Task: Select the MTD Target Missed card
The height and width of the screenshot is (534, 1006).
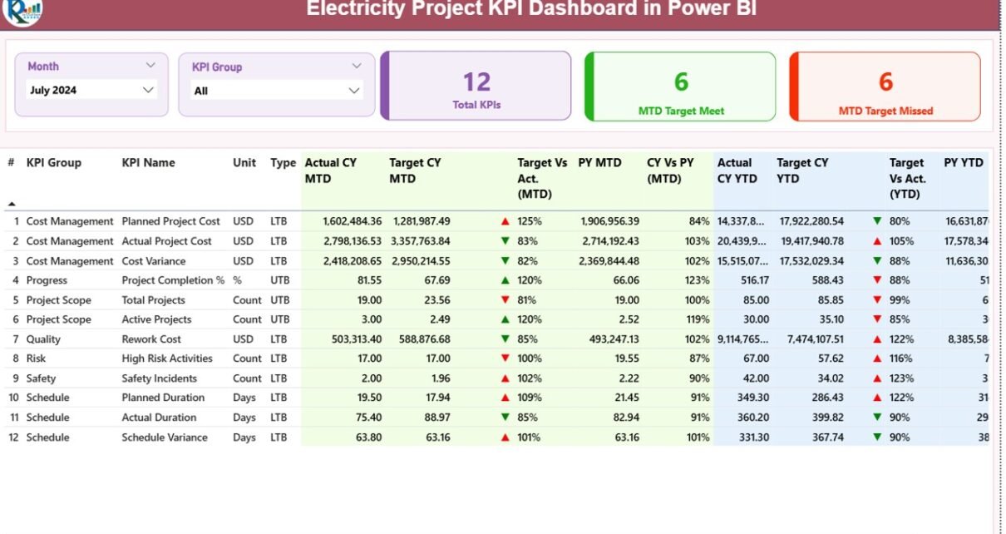Action: click(x=885, y=87)
